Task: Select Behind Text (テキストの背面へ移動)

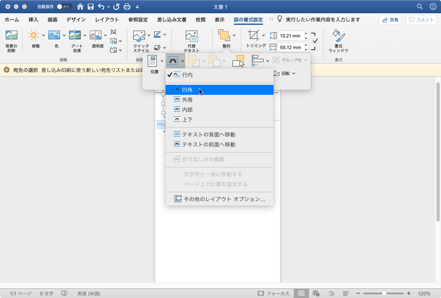Action: [x=219, y=134]
